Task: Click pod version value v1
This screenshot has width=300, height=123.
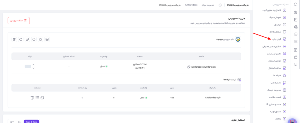Action: click(x=114, y=98)
